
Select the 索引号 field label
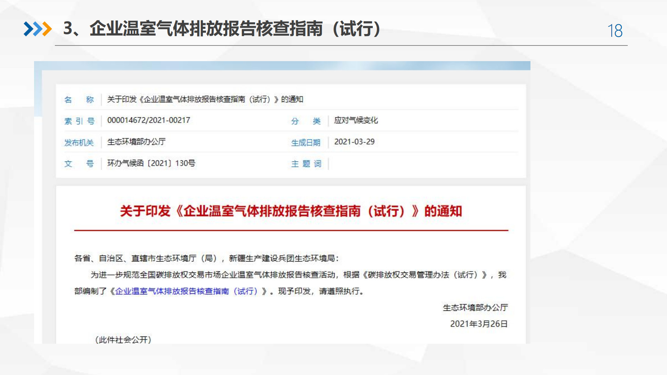click(x=79, y=120)
